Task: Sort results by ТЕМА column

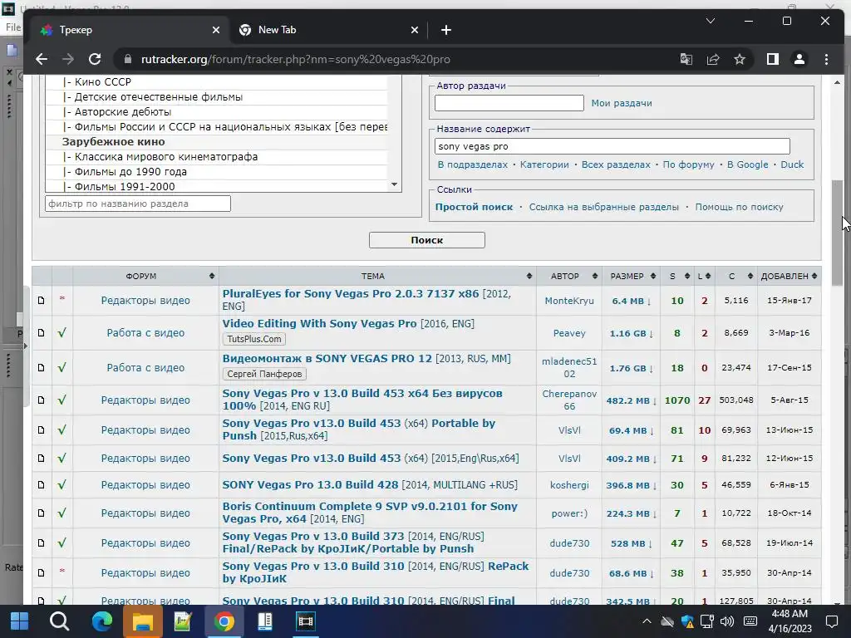Action: 377,276
